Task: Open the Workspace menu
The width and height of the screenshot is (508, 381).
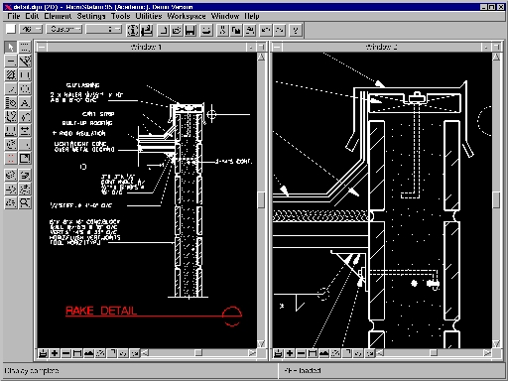Action: point(187,16)
